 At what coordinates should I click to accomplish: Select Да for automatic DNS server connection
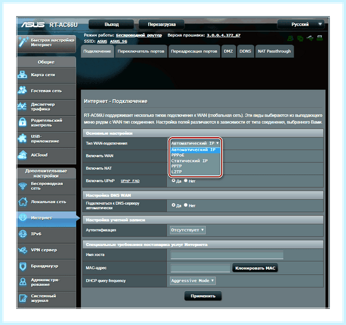pyautogui.click(x=174, y=205)
